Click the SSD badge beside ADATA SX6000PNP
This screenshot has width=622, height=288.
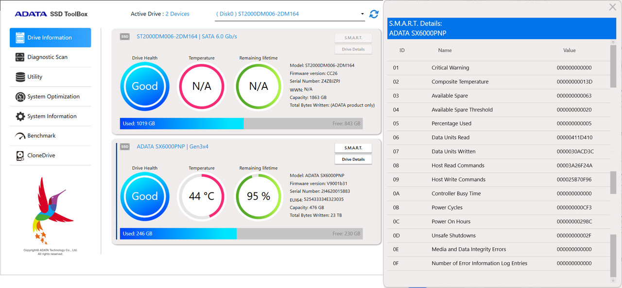coord(125,147)
